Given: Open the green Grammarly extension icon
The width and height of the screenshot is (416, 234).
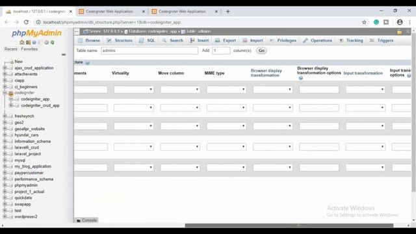Looking at the screenshot, I should click(x=376, y=22).
